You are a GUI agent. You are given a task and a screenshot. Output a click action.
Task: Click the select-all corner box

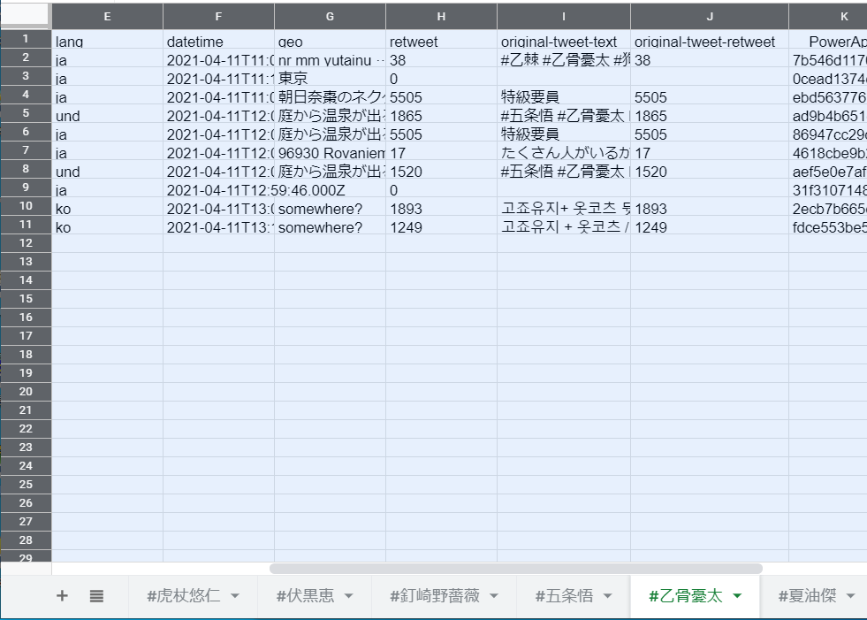(26, 16)
